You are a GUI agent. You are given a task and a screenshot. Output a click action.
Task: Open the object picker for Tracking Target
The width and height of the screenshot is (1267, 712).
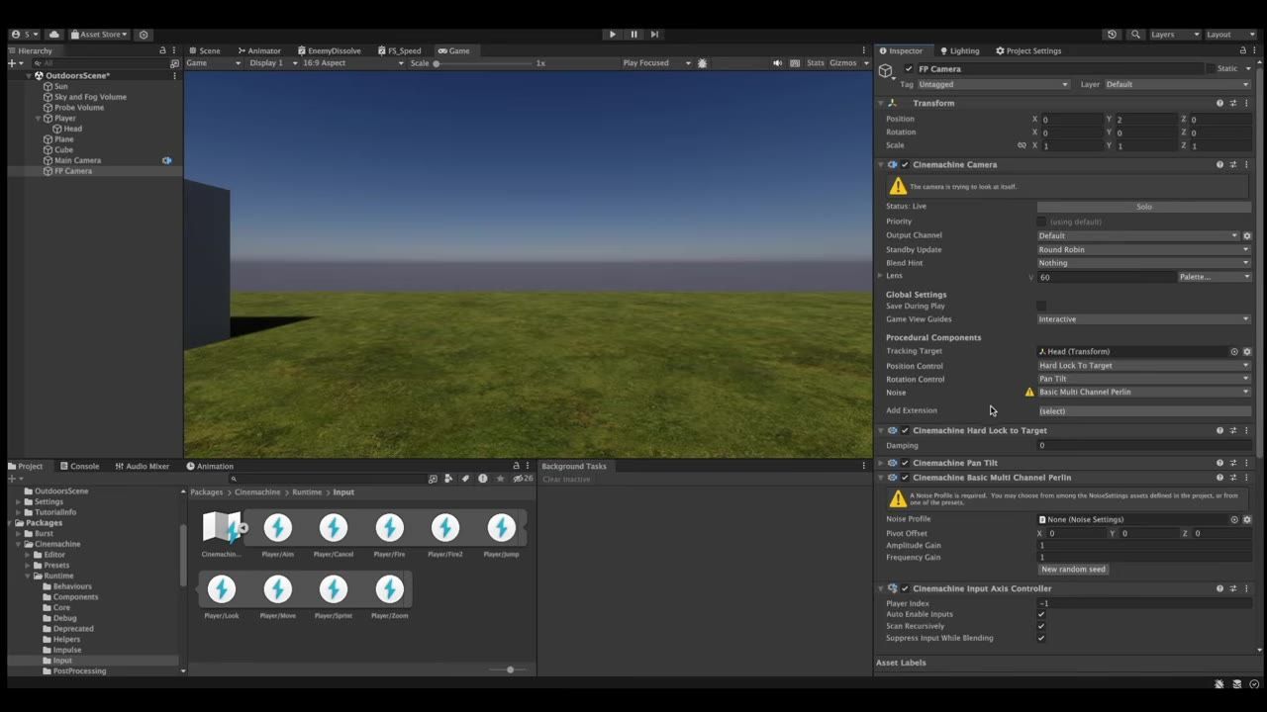coord(1234,352)
